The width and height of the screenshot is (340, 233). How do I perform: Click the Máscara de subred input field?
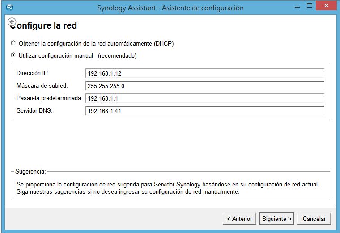pos(205,86)
